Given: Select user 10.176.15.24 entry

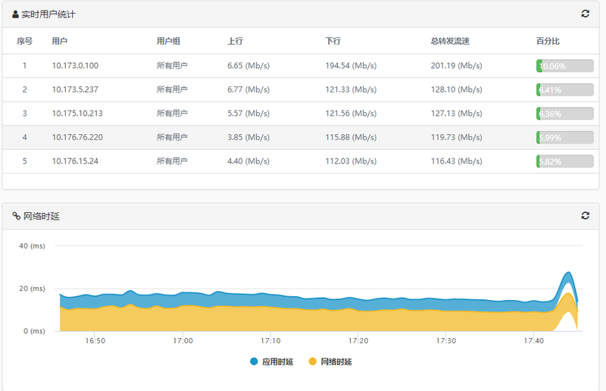Looking at the screenshot, I should 75,161.
